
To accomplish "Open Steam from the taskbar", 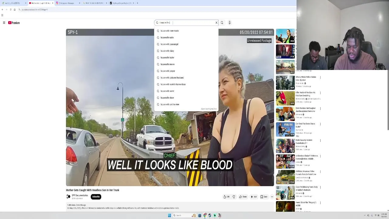I will pos(209,215).
